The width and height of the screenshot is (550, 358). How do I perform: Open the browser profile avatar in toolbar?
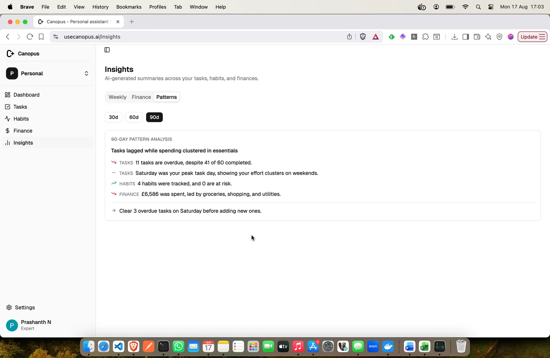coord(511,37)
